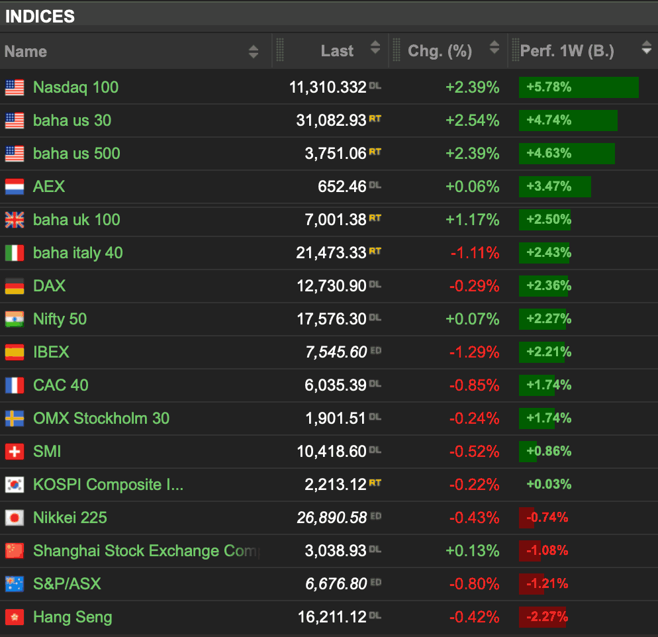The width and height of the screenshot is (658, 637).
Task: Click the China flag beside Shanghai Stock Exchange
Action: [x=15, y=551]
